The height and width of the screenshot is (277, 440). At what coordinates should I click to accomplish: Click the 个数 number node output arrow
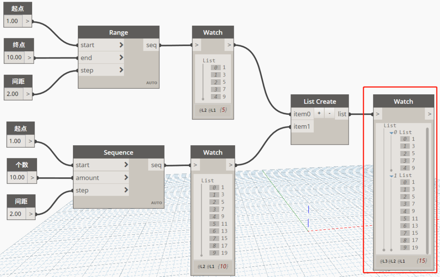32,177
